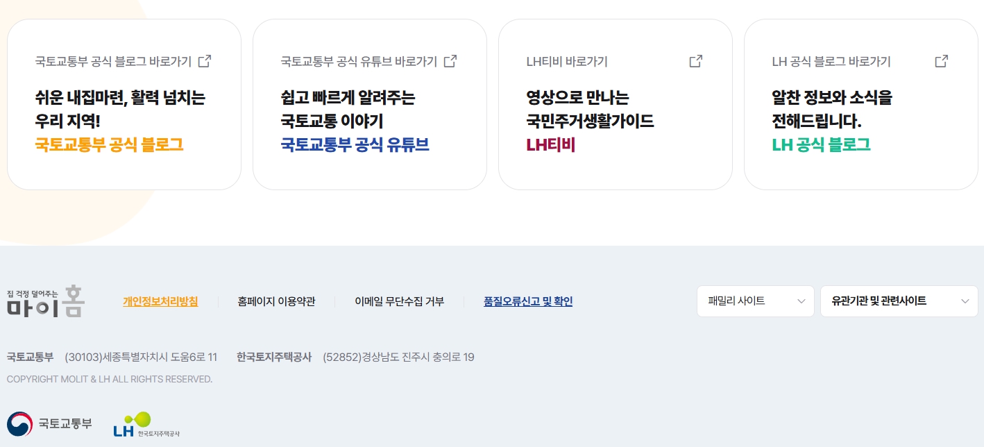Open the 국토교통부 공식 유튜브 card
Screen dimensions: 984x447
[x=370, y=104]
